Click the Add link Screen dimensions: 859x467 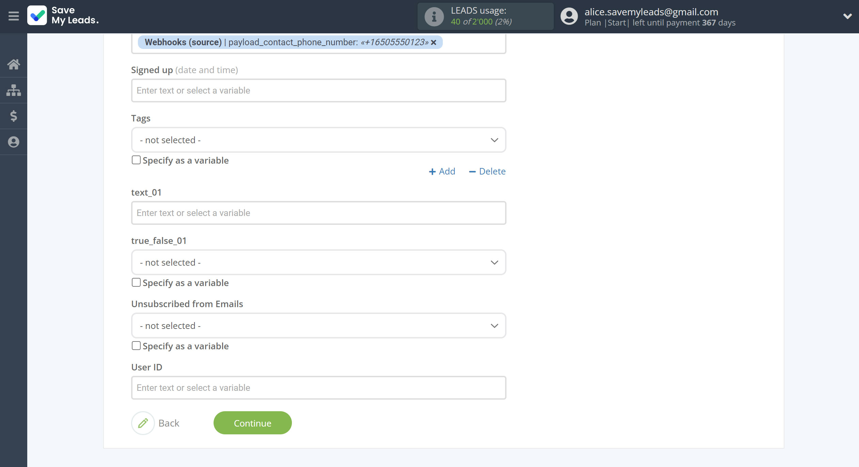(x=442, y=171)
